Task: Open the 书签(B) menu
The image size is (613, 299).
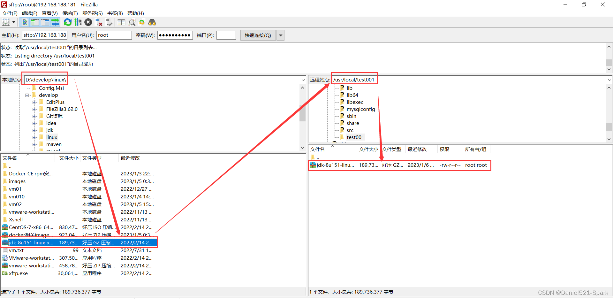Action: (x=115, y=13)
